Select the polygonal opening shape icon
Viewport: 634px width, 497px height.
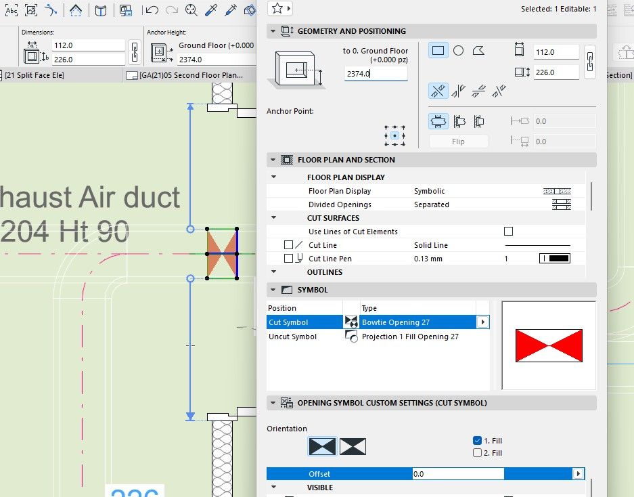coord(479,51)
